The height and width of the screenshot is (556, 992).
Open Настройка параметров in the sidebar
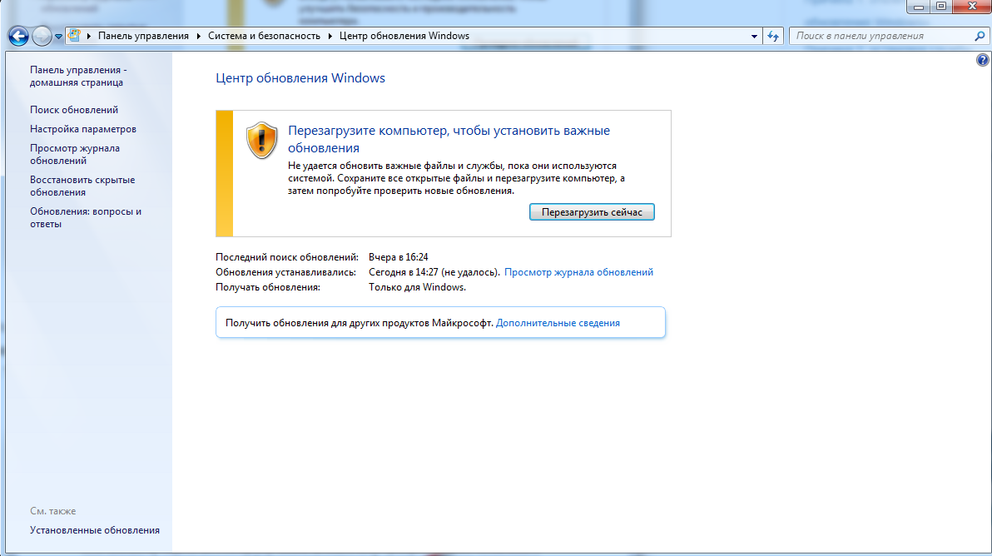coord(83,128)
